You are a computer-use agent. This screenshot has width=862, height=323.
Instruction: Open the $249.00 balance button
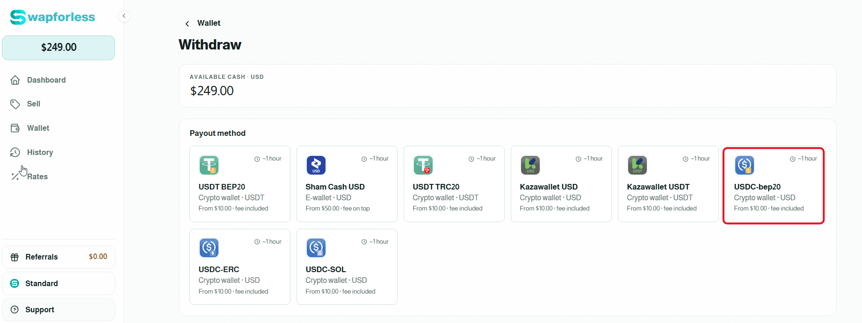(58, 48)
